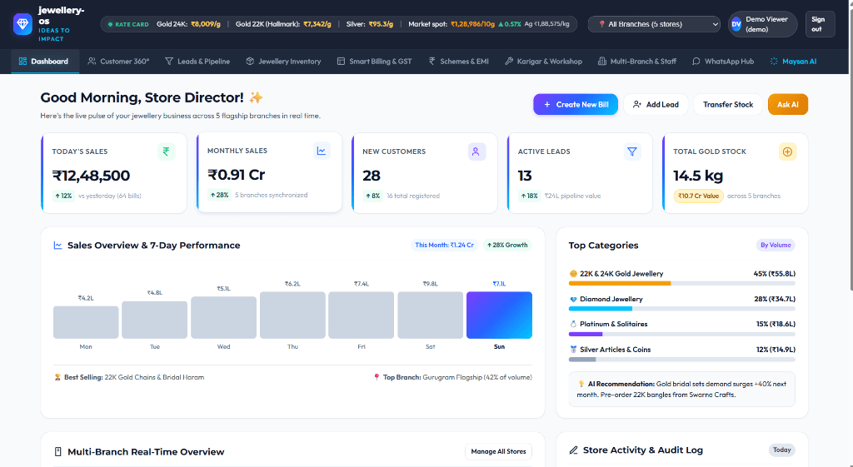Click the funnel icon on Active Leads card

coord(632,152)
